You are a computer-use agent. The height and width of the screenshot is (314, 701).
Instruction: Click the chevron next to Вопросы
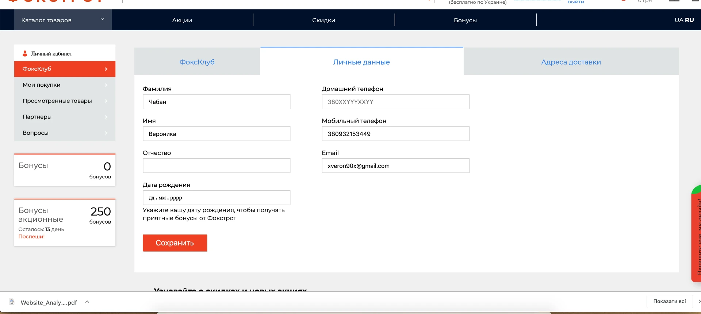(x=106, y=133)
